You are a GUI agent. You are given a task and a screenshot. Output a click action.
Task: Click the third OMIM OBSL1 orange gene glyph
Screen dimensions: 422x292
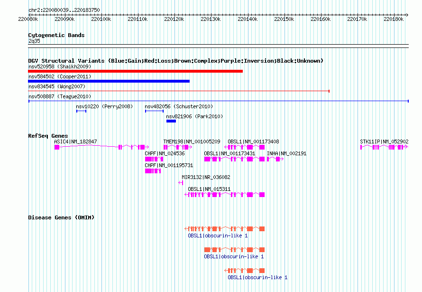[245, 271]
